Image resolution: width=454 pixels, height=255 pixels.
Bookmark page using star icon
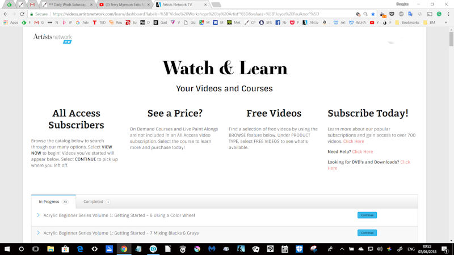click(373, 14)
